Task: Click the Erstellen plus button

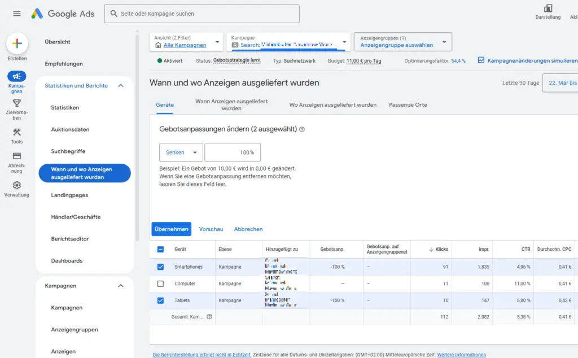Action: pyautogui.click(x=17, y=43)
